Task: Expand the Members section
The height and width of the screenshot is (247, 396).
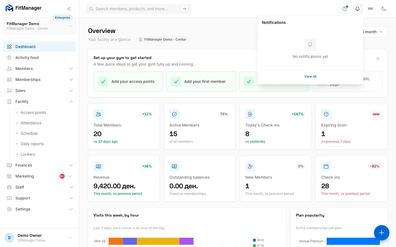Action: click(x=39, y=69)
